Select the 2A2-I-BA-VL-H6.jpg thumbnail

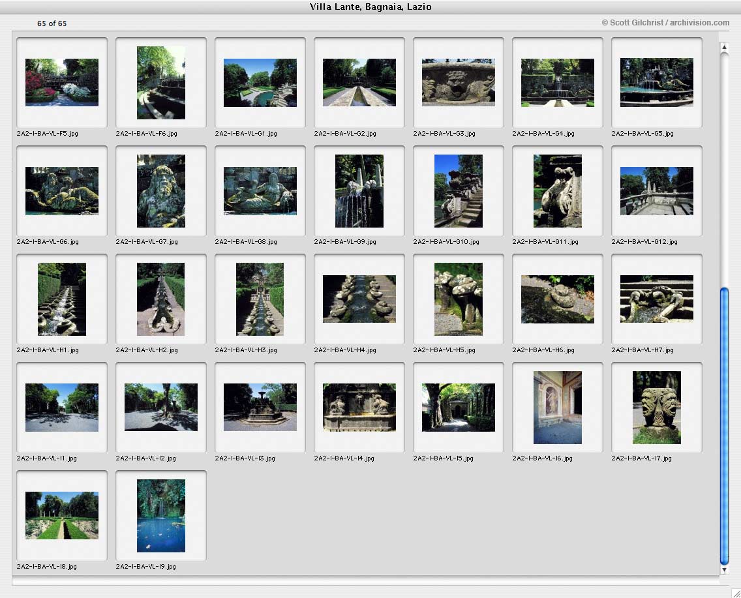pyautogui.click(x=558, y=299)
